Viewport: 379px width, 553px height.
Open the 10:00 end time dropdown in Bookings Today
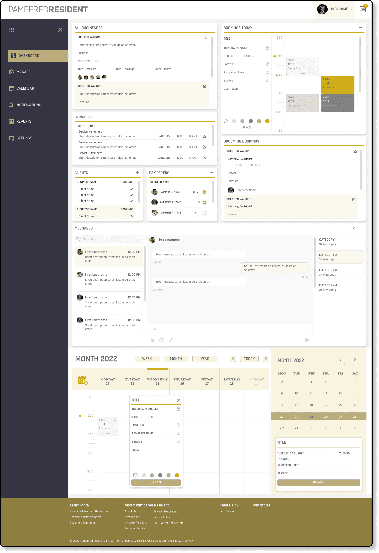point(253,56)
